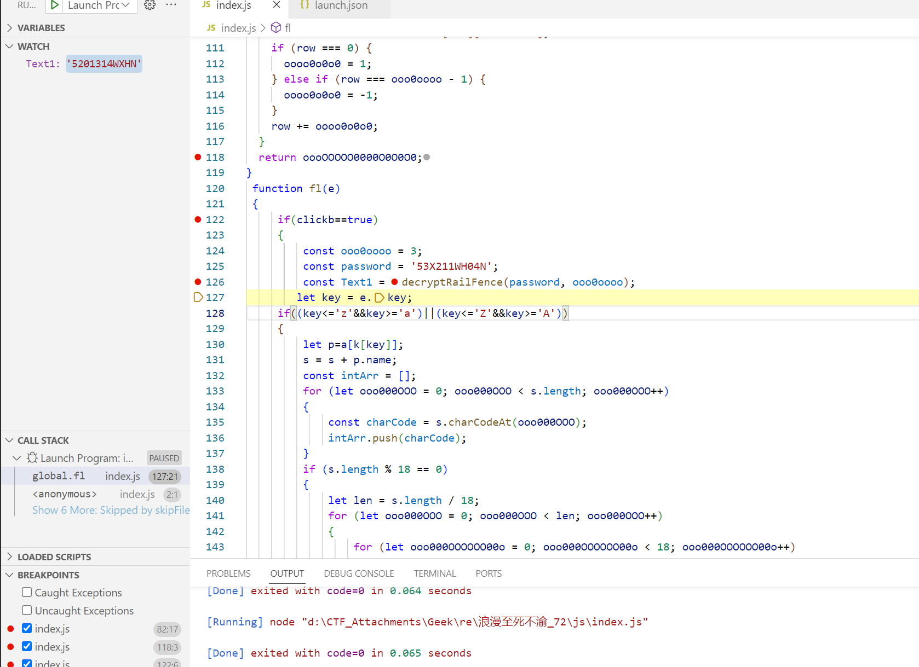Screen dimensions: 919x667
Task: Open launch.json via the gear icon
Action: [x=150, y=5]
